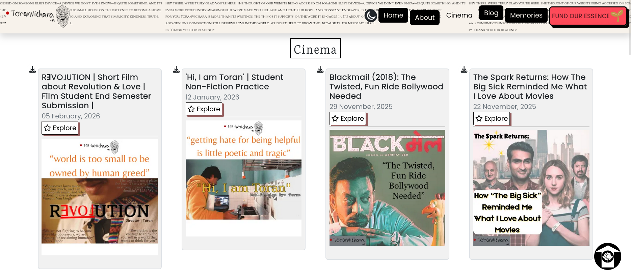Click the round lotus icon at bottom right
The image size is (631, 280).
tap(607, 256)
